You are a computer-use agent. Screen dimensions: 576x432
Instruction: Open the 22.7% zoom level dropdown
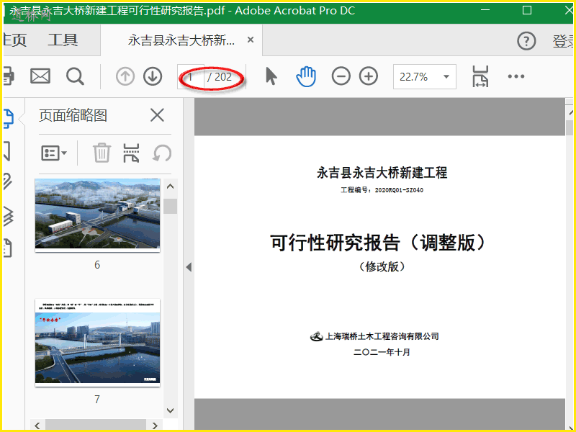(446, 76)
